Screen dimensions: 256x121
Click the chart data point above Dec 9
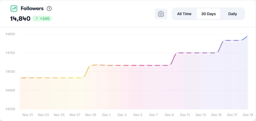pos(169,66)
